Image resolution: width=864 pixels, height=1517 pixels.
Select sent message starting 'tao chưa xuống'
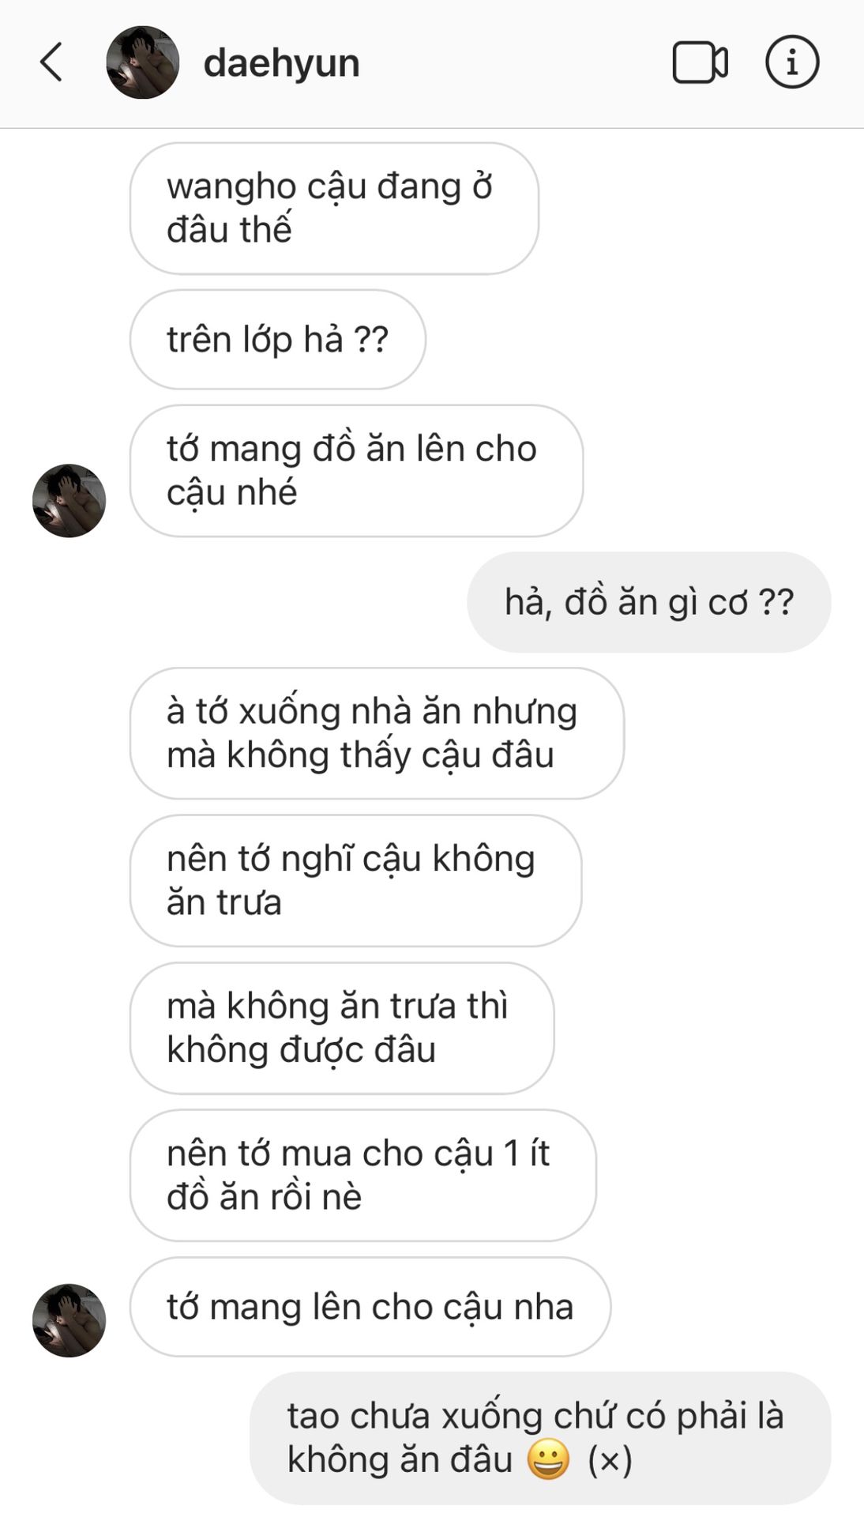pos(540,1438)
